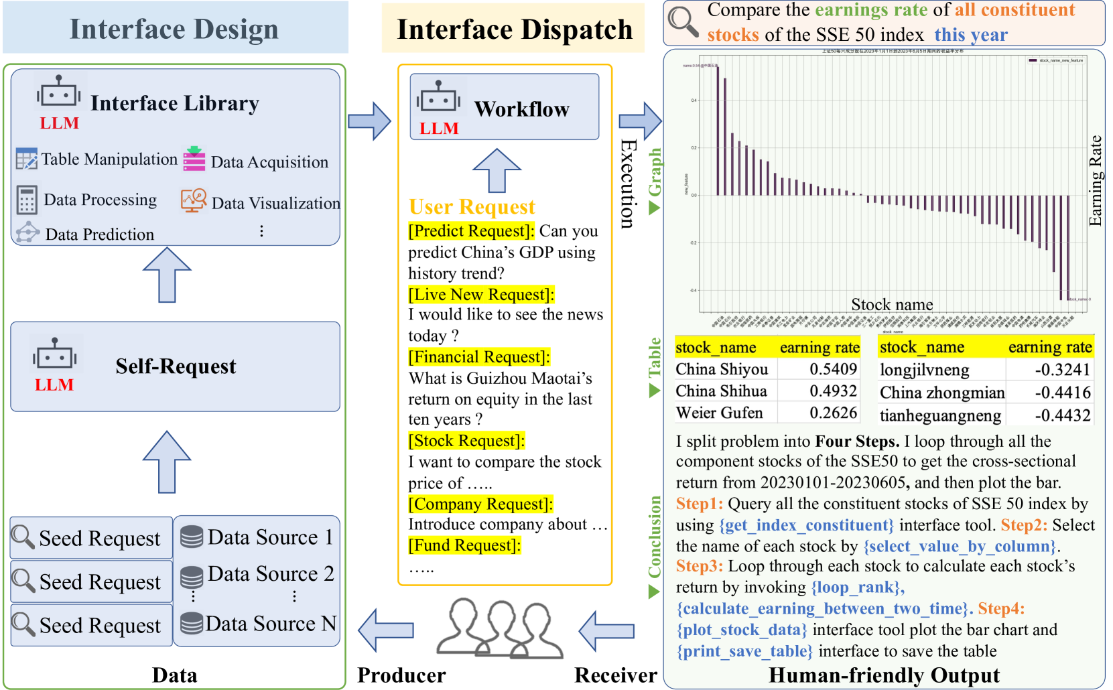Viewport: 1113px width, 690px height.
Task: Click the up arrow below Interface Library
Action: tap(168, 275)
